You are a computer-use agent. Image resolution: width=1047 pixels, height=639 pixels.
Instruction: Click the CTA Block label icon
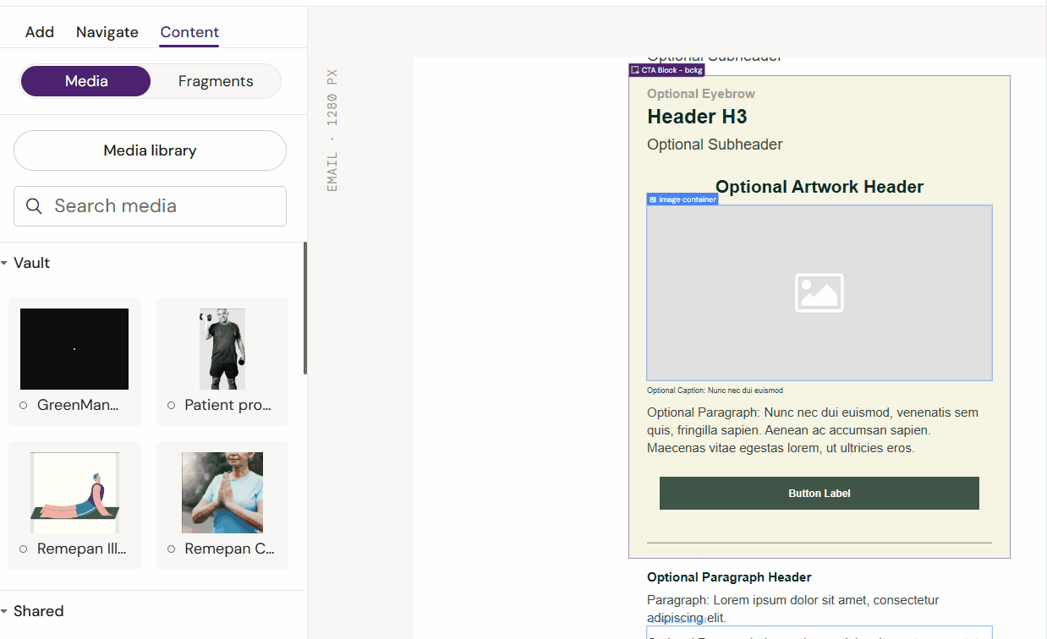[x=635, y=70]
